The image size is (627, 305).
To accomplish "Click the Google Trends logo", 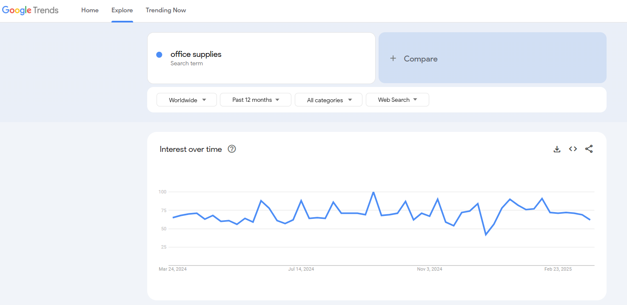I will tap(30, 11).
